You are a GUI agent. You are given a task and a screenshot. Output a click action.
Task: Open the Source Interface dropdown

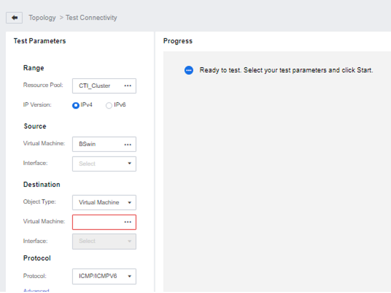tap(104, 164)
